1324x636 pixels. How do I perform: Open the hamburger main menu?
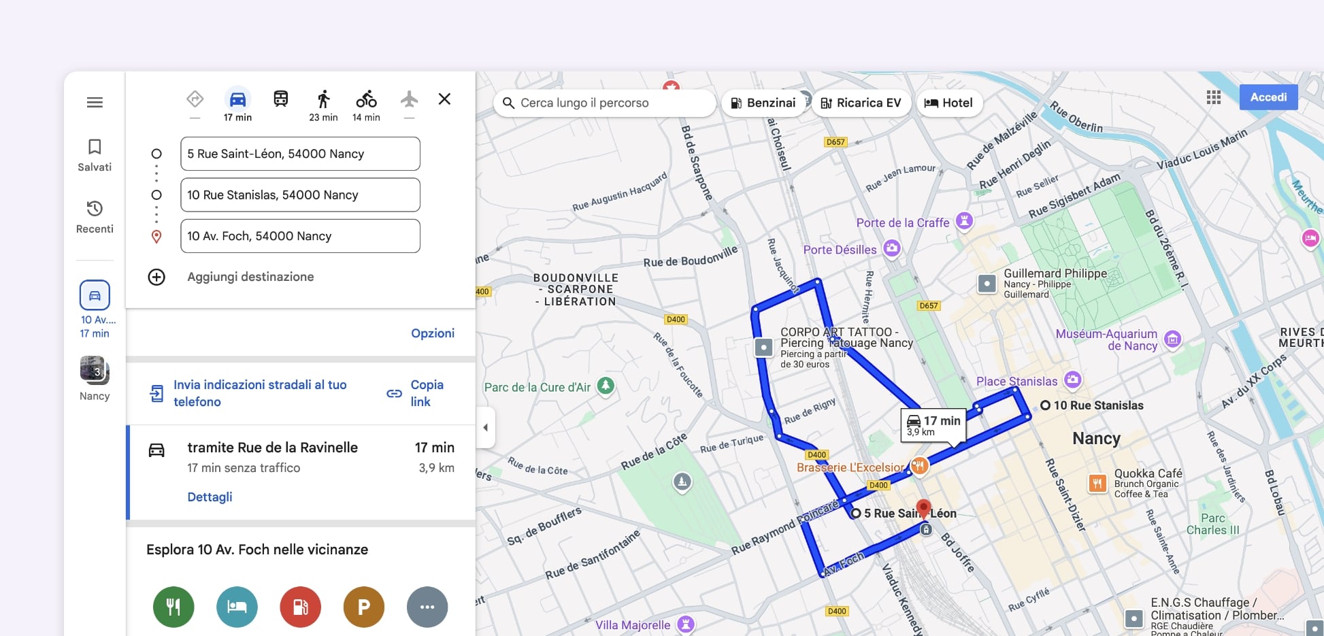pos(95,103)
